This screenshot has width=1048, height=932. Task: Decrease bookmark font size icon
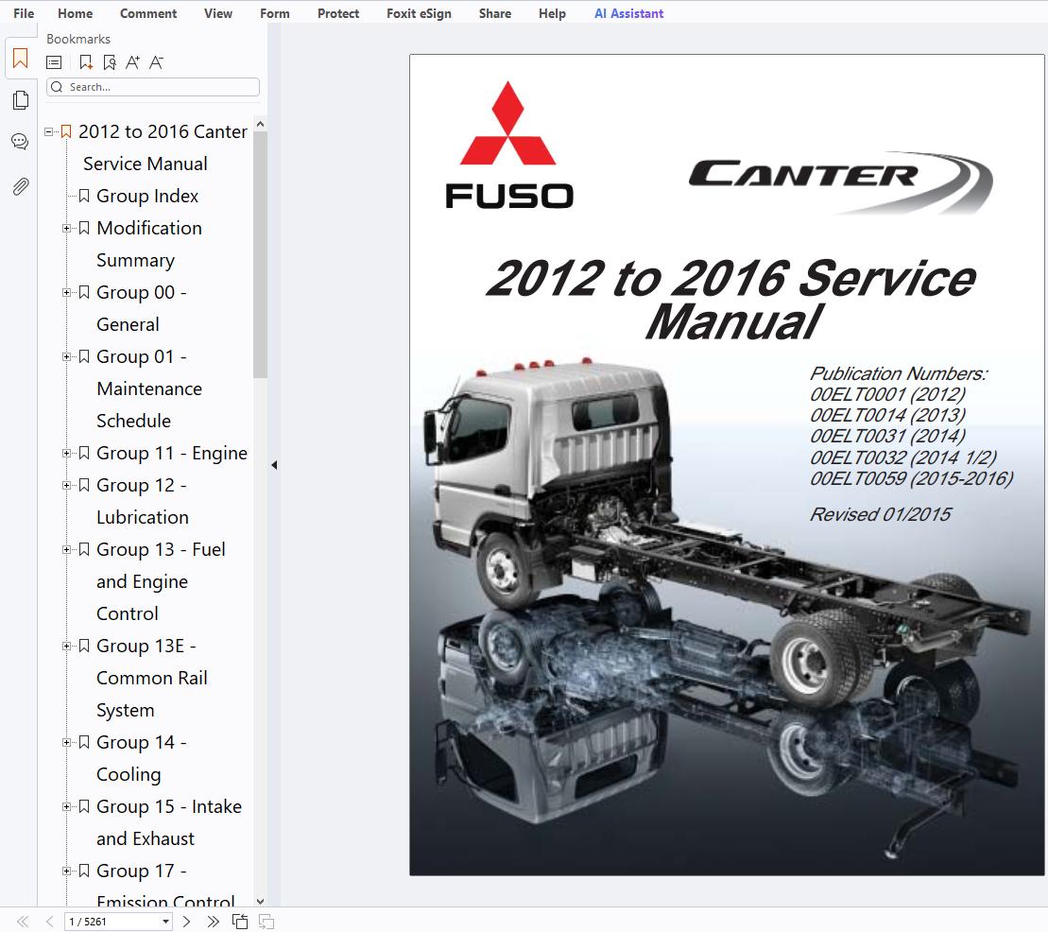156,62
